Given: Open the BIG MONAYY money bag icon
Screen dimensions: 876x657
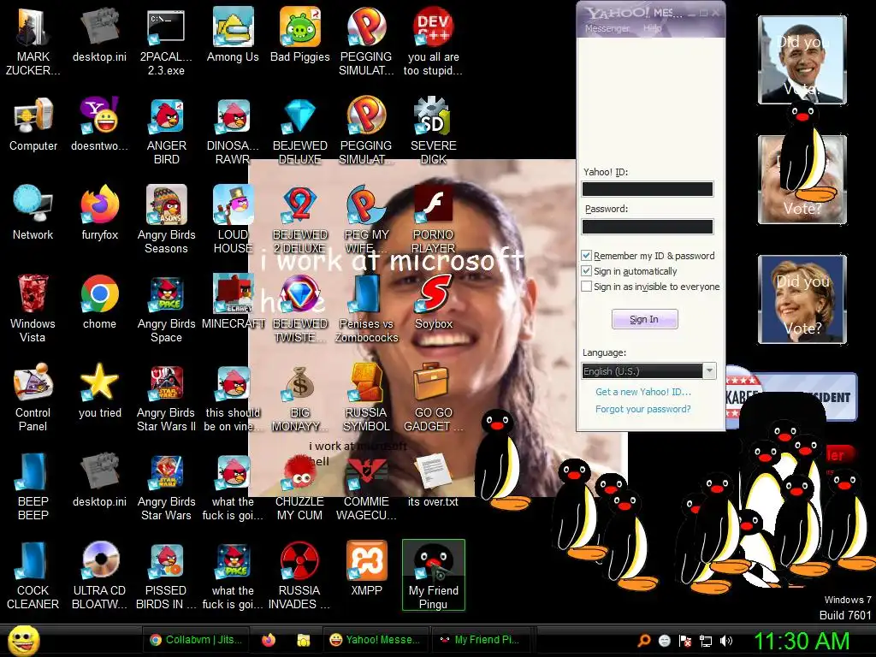Looking at the screenshot, I should click(300, 382).
